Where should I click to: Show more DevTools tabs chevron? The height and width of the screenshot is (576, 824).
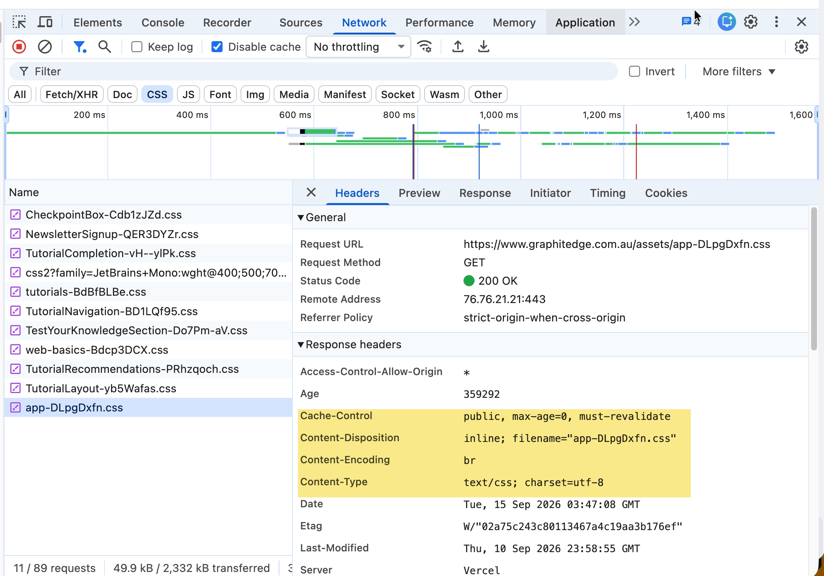coord(635,22)
